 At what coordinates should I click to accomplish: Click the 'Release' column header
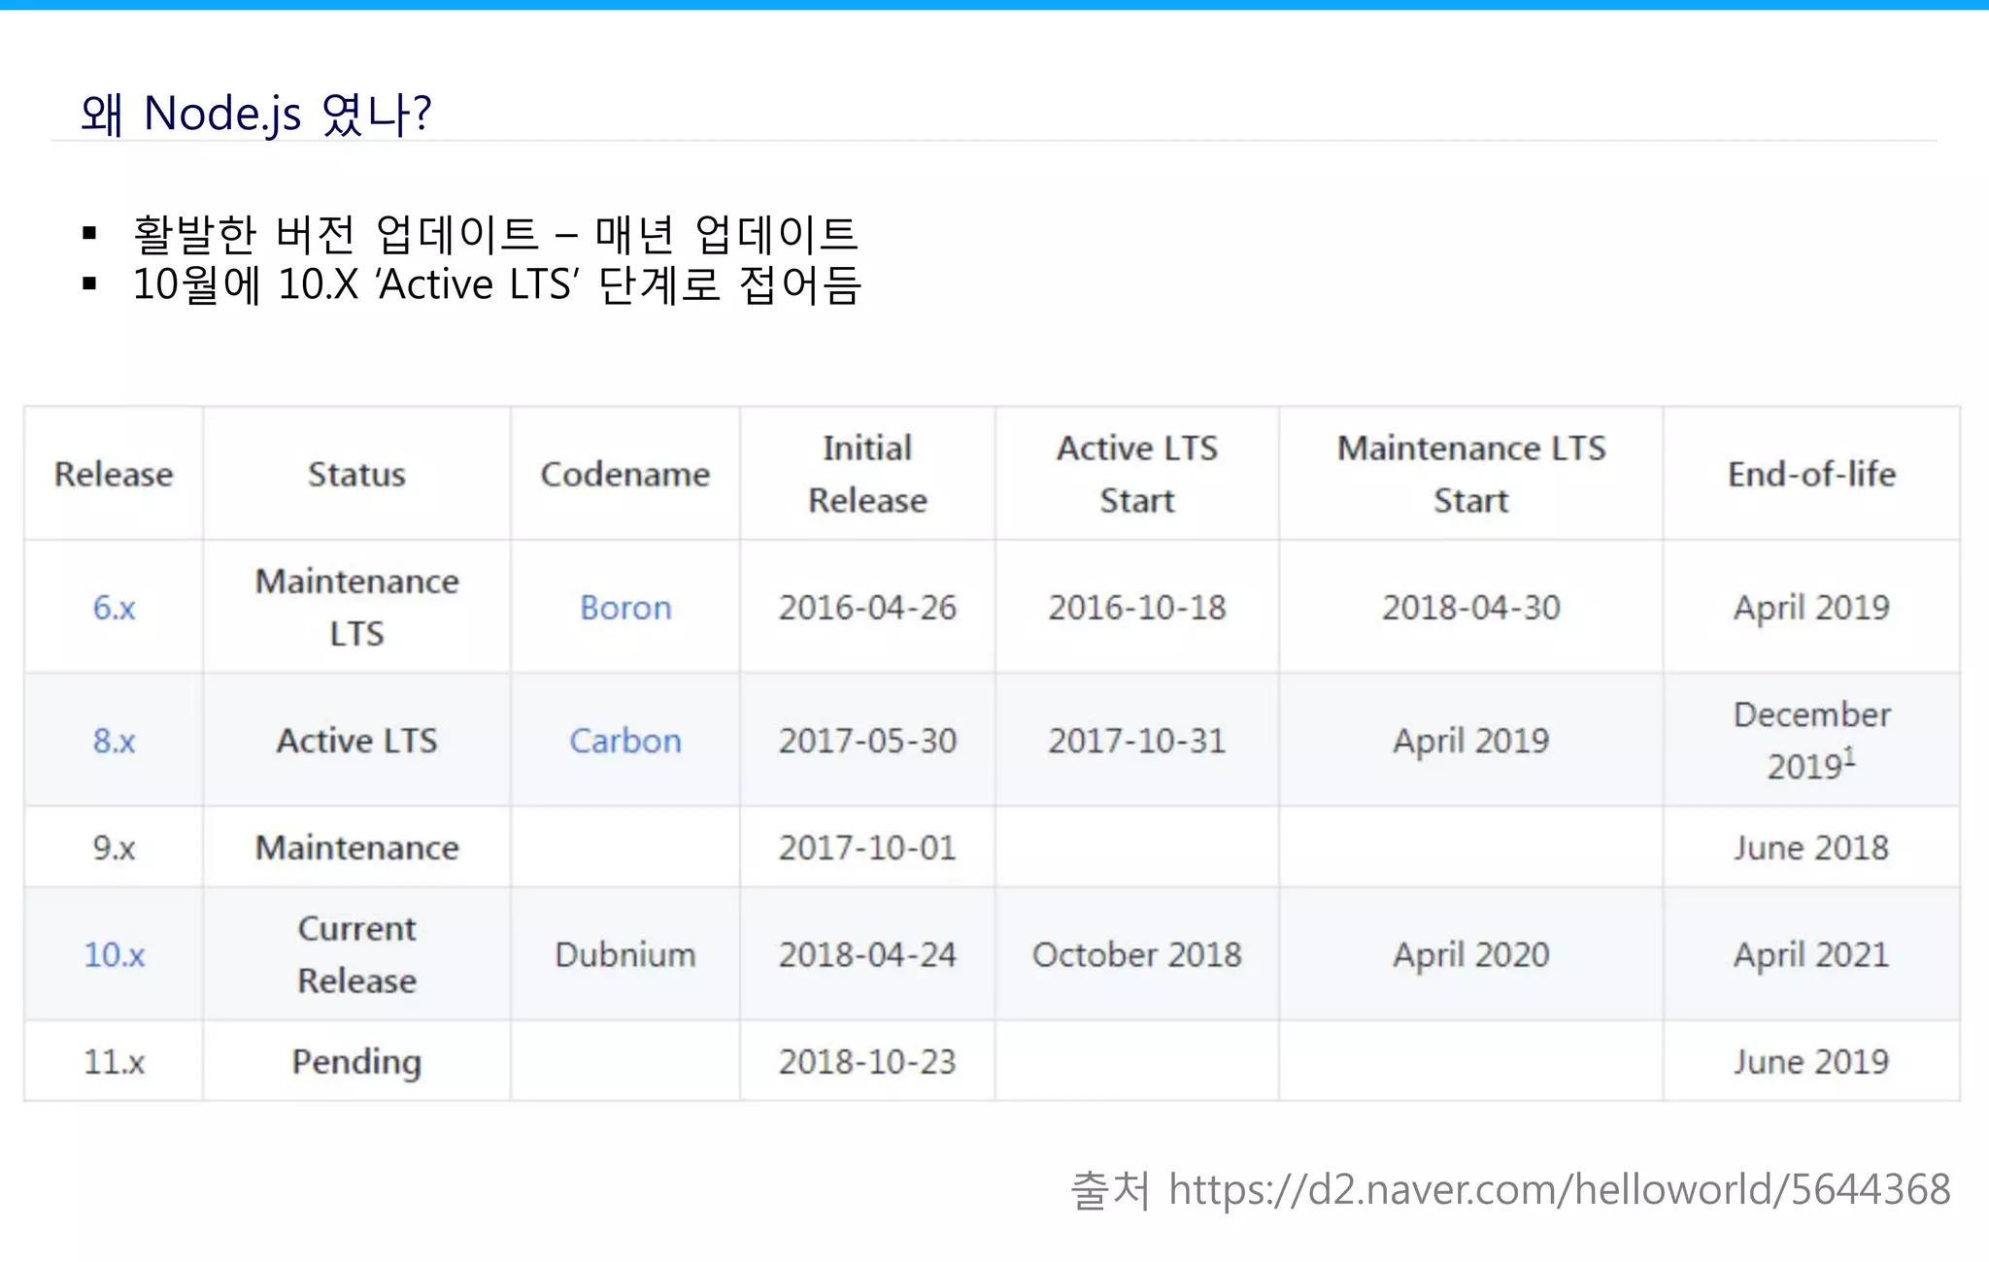tap(114, 474)
